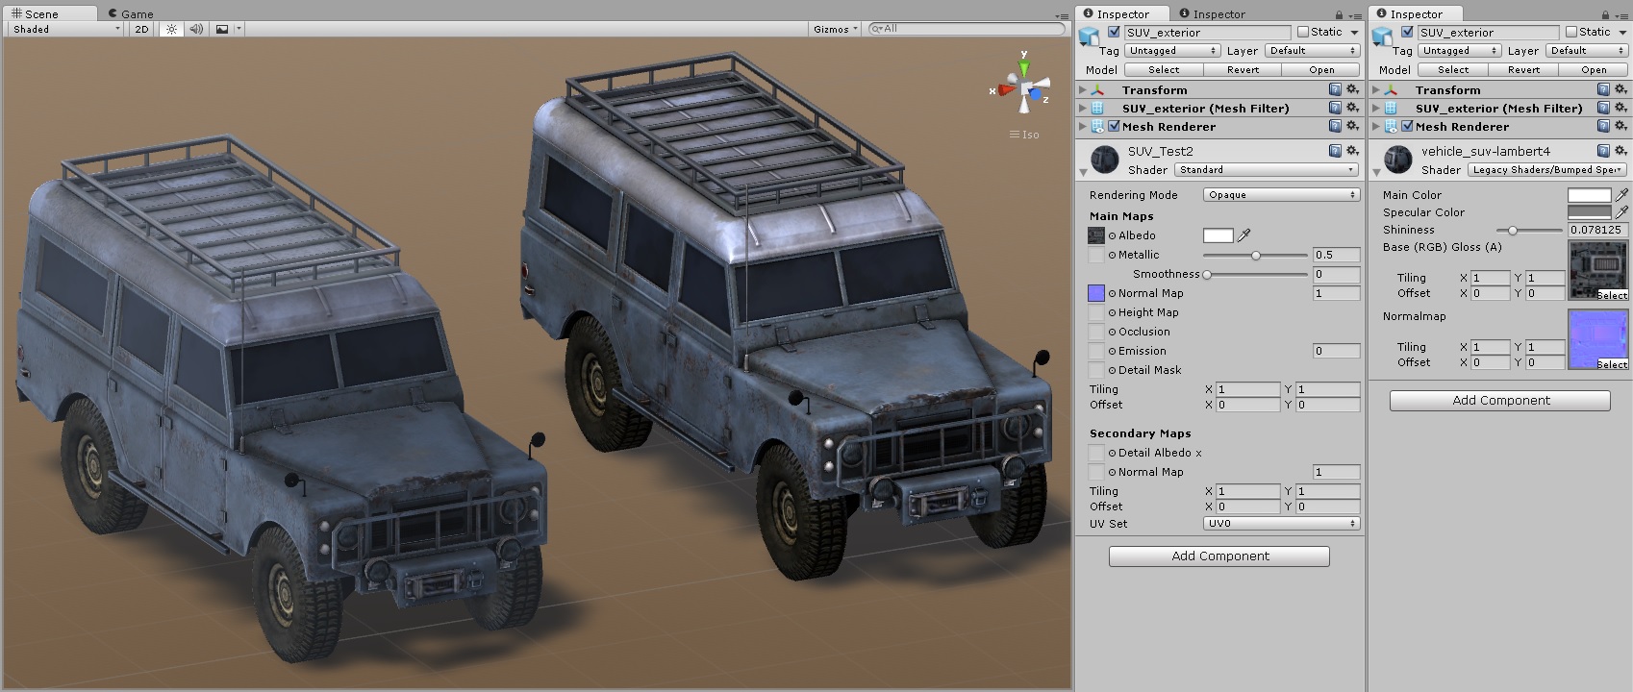This screenshot has width=1633, height=692.
Task: Click the Smoothness slider handle
Action: coord(1207,274)
